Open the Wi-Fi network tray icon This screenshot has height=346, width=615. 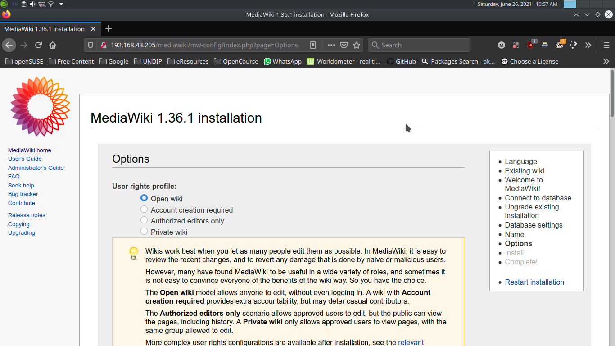[51, 4]
